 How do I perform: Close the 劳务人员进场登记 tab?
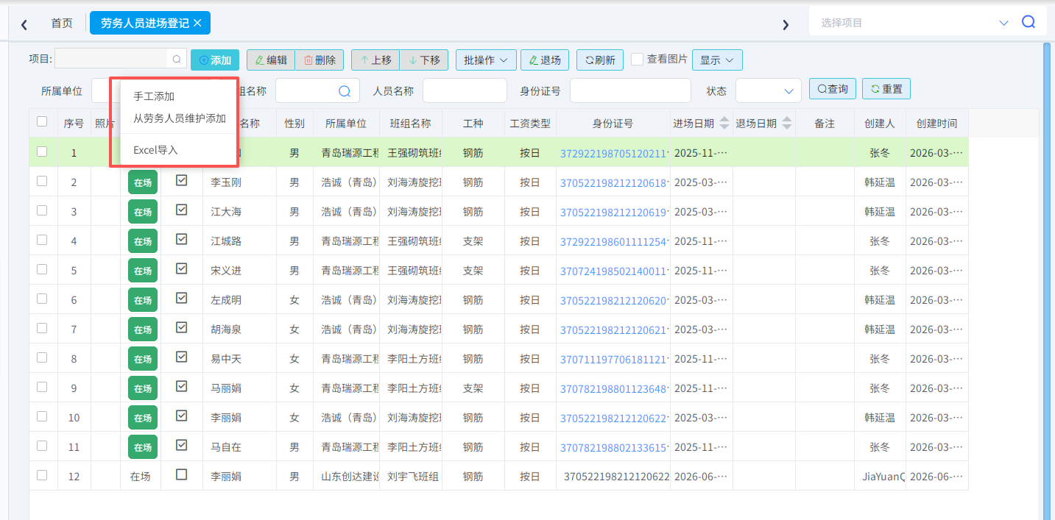197,23
